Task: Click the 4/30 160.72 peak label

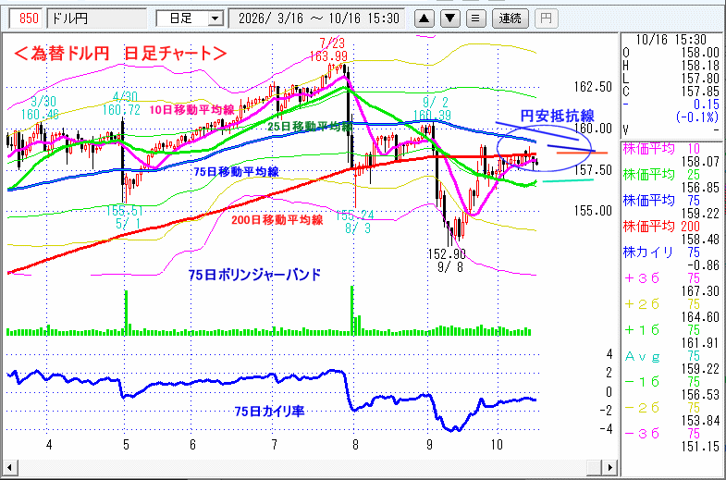Action: point(121,104)
